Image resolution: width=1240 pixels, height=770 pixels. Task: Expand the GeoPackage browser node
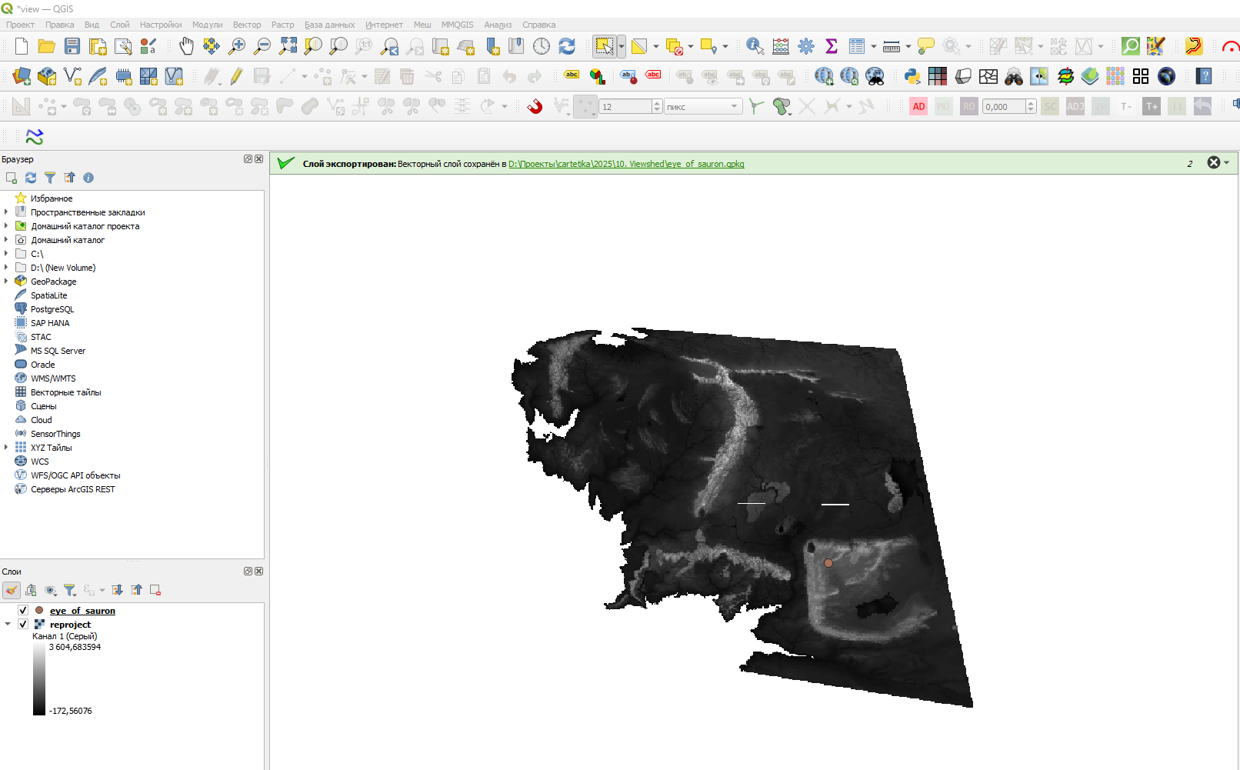tap(6, 282)
